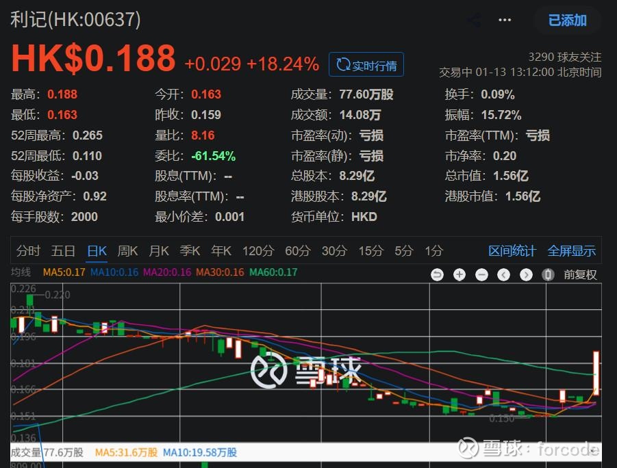Switch to 分时 chart tab
Screen dimensions: 617x468
(28, 251)
